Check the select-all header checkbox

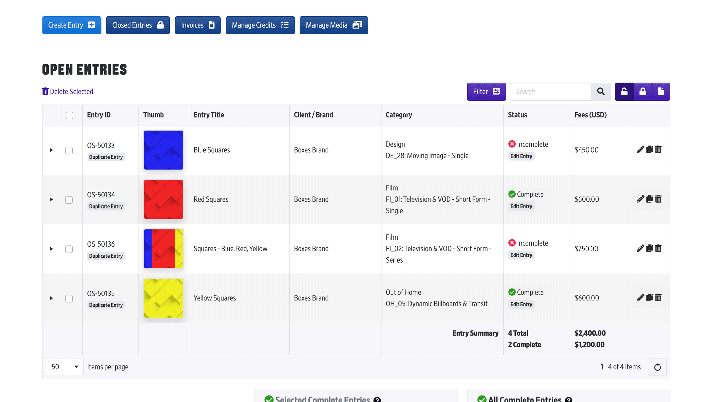[x=69, y=115]
